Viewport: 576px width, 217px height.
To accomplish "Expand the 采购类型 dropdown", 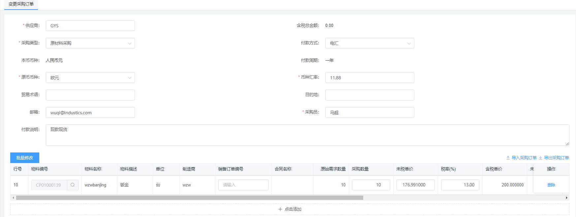I will [129, 43].
